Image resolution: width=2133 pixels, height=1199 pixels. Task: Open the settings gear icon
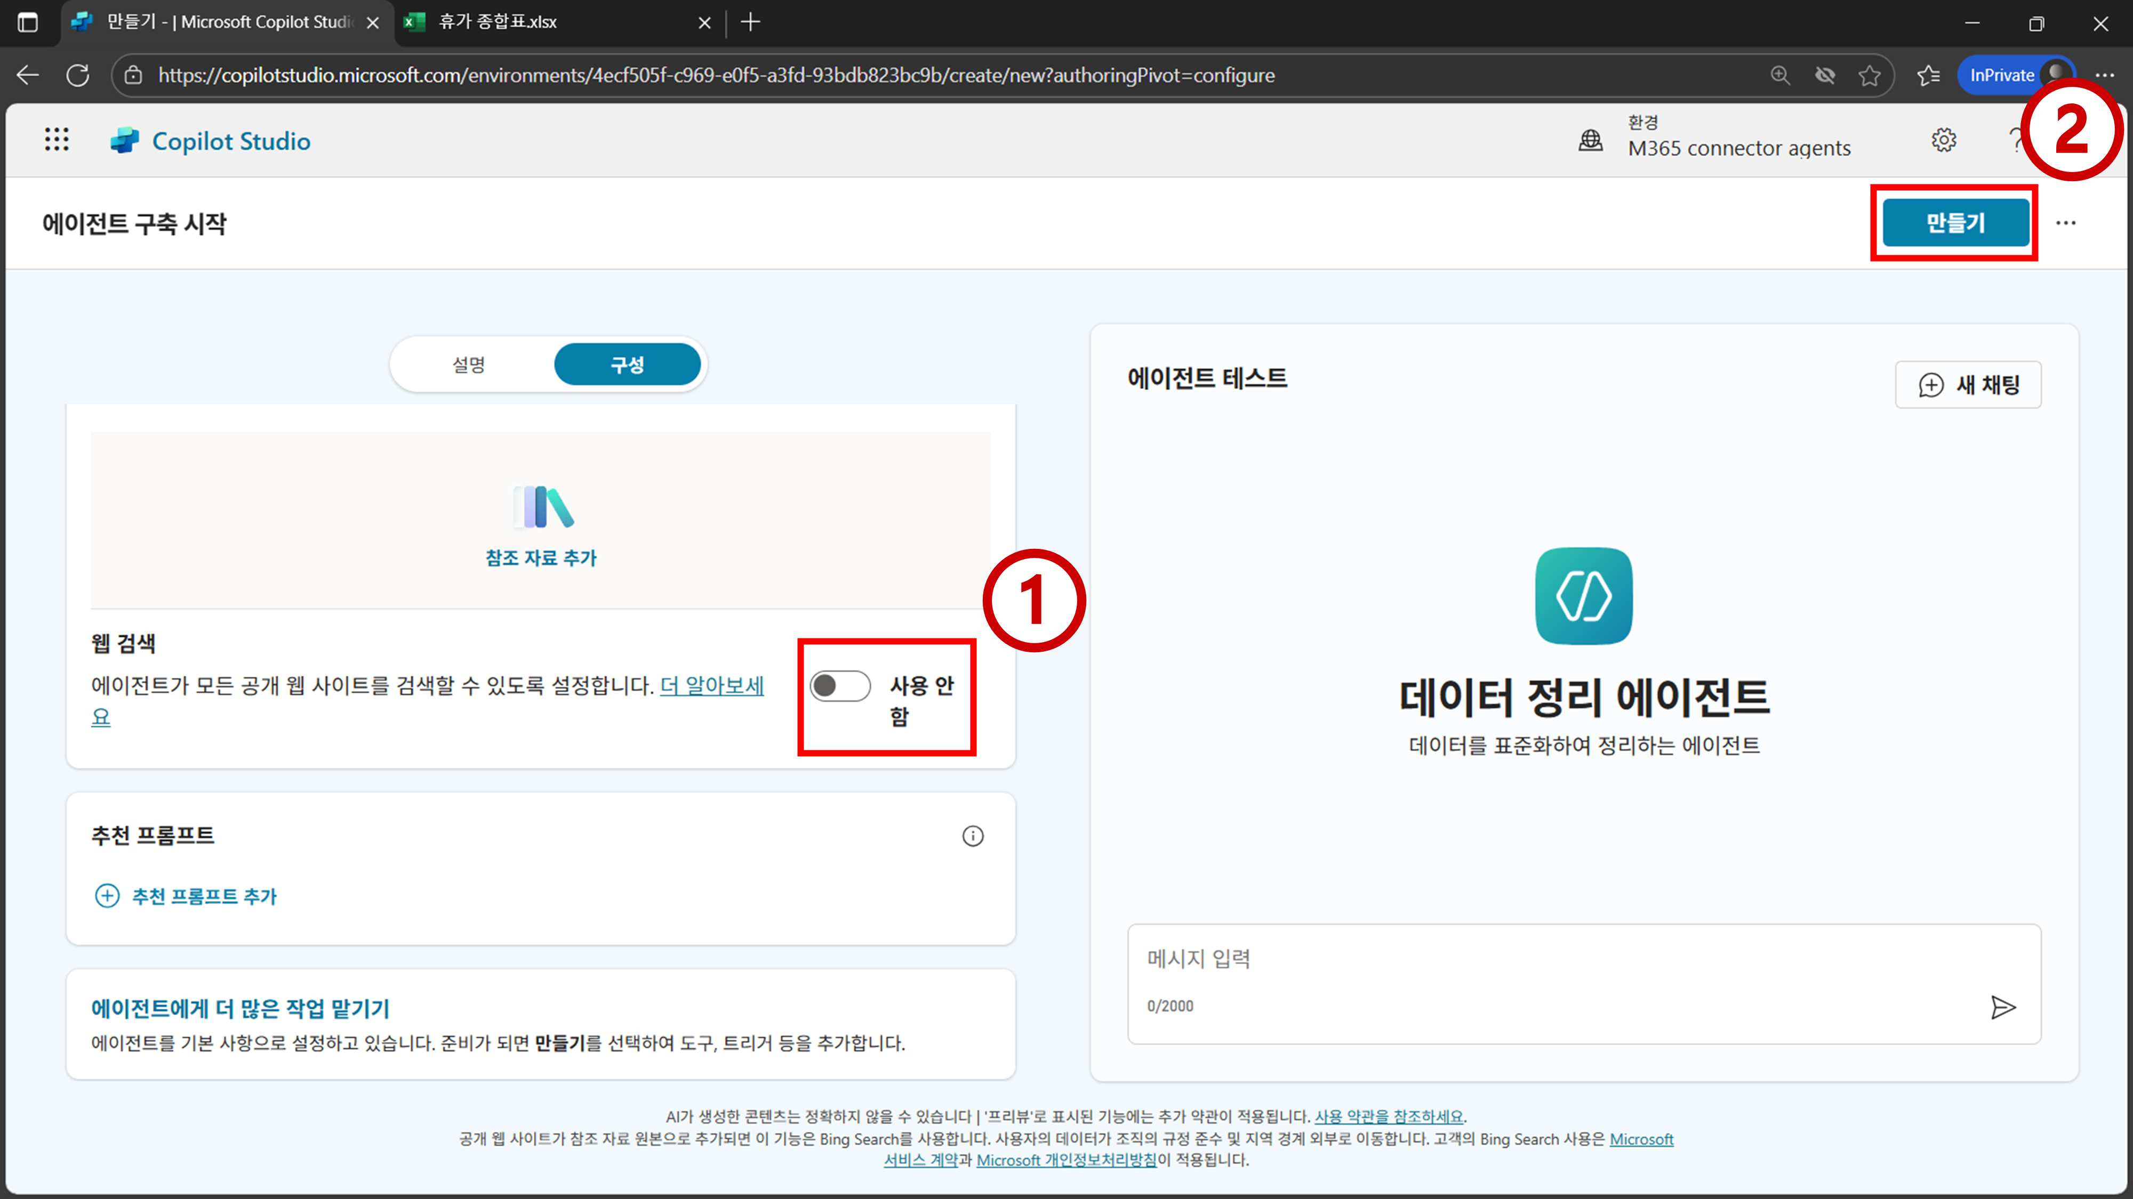click(x=1943, y=140)
